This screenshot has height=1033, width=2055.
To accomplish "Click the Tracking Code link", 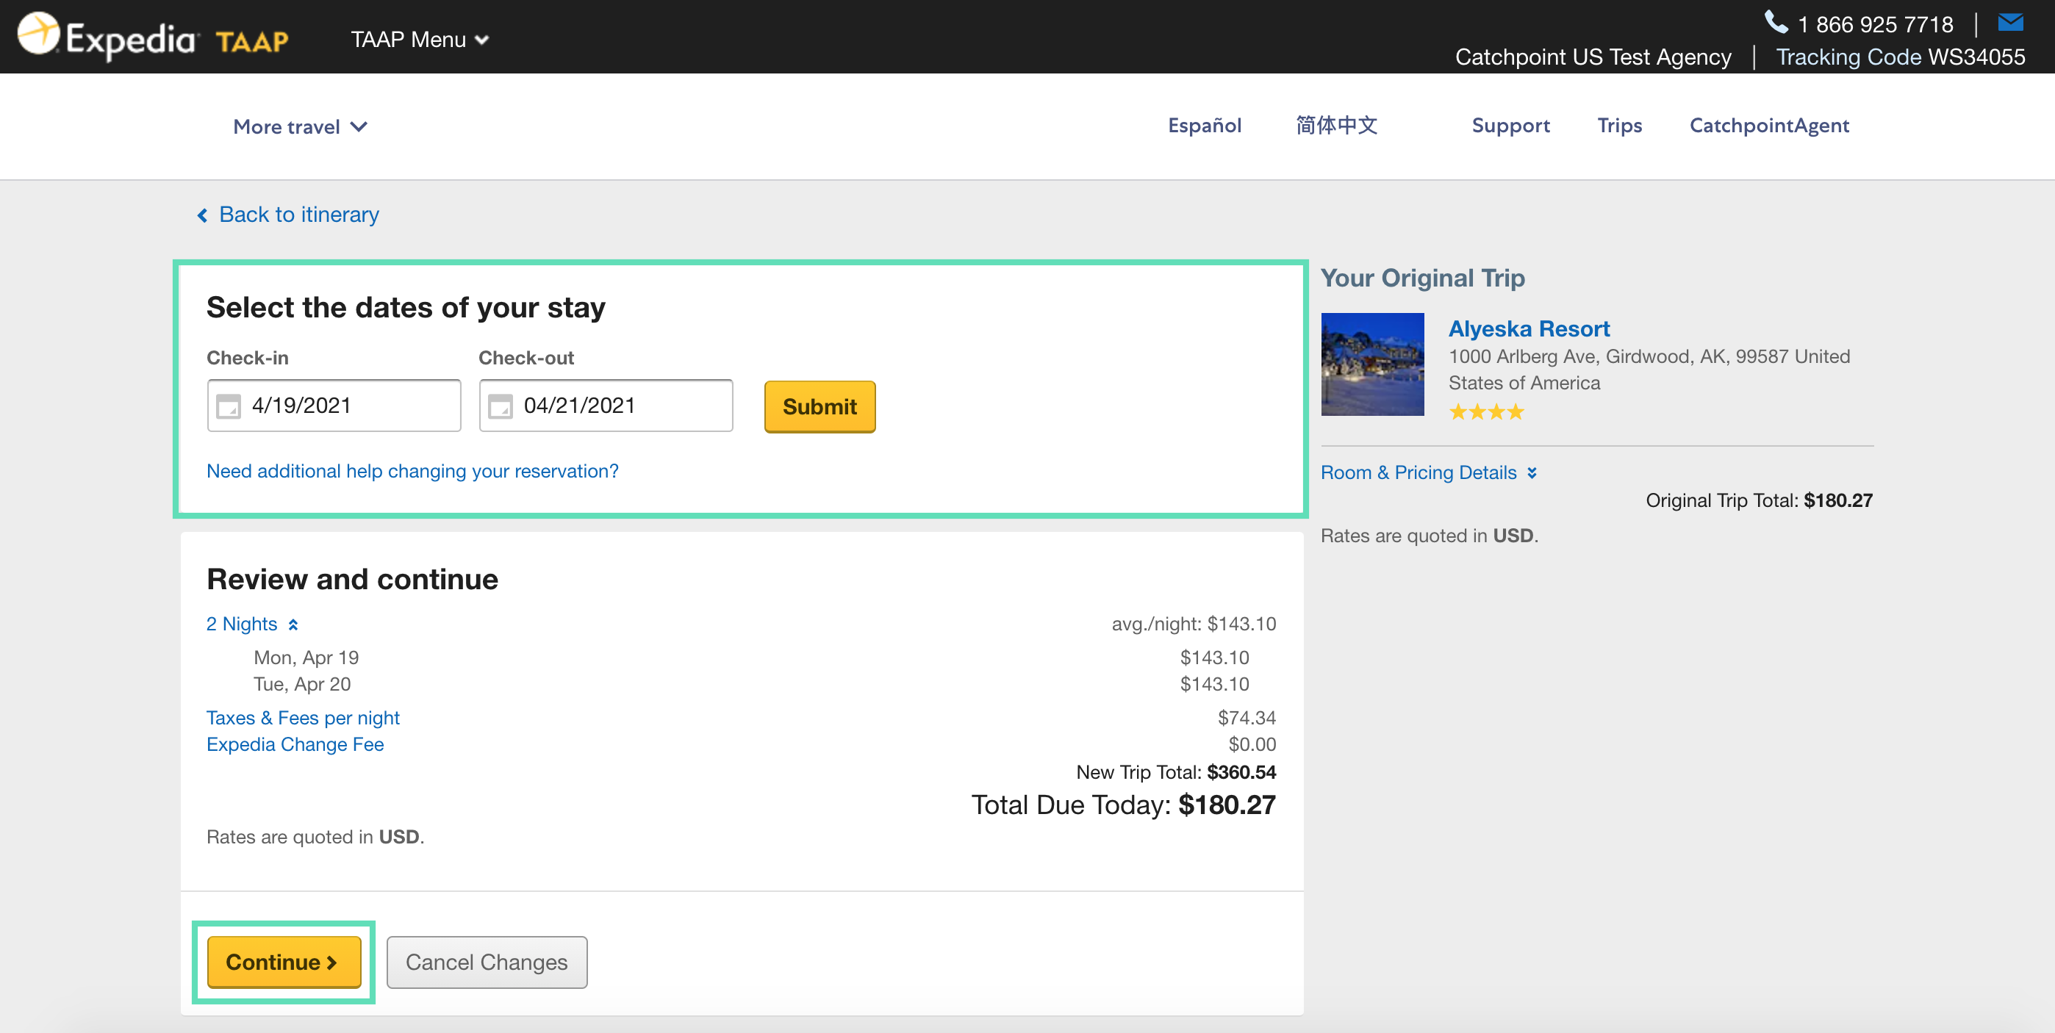I will pyautogui.click(x=1848, y=57).
